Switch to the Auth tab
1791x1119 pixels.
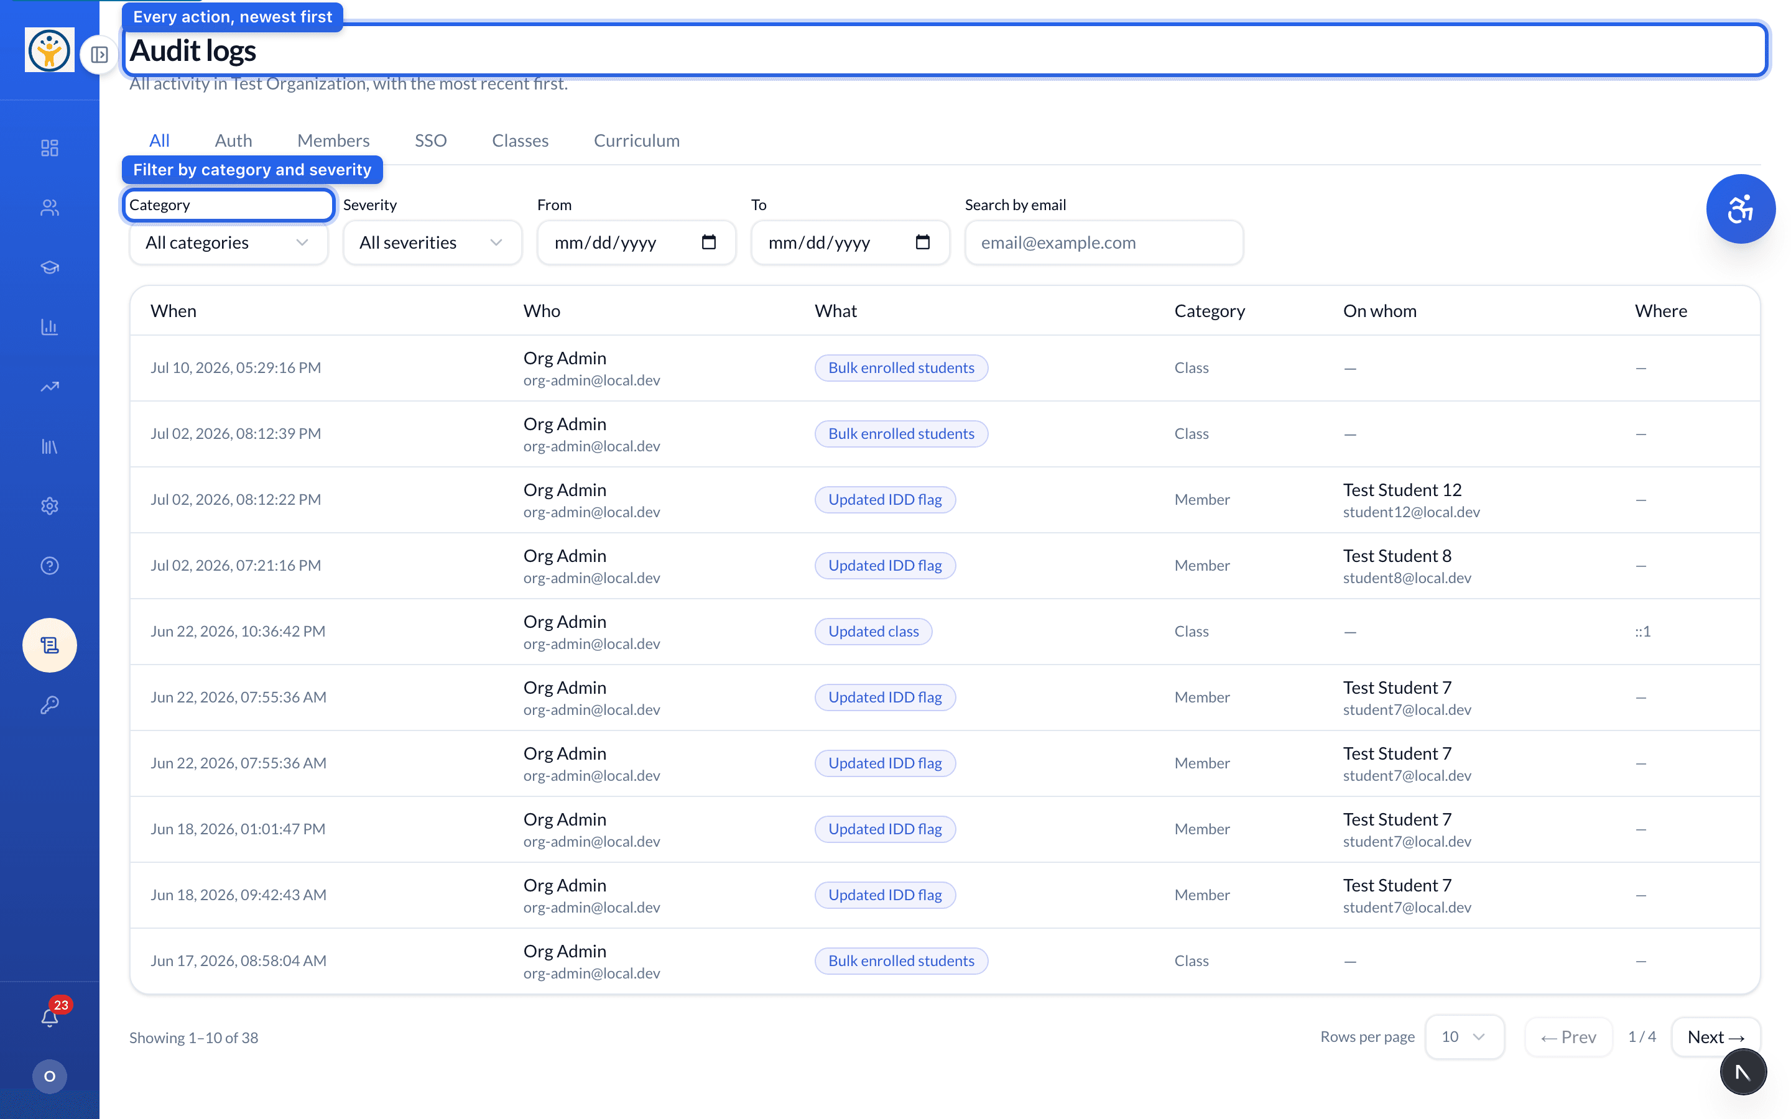pos(233,140)
